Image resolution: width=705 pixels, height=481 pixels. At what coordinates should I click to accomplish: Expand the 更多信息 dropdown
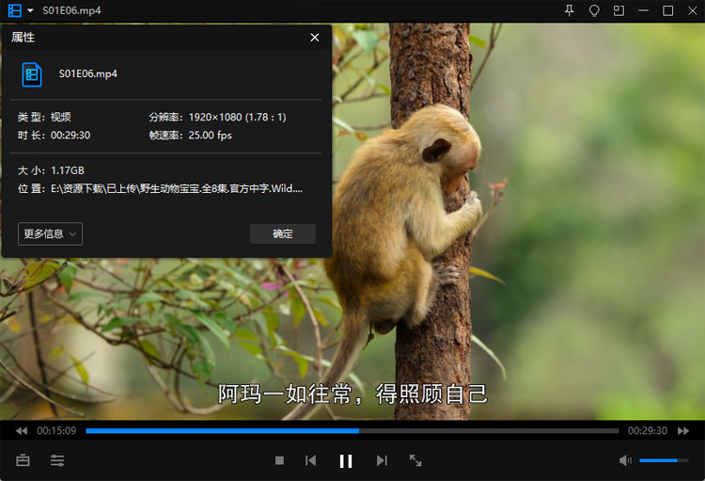[50, 233]
